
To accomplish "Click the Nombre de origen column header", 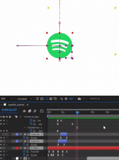I will [32, 117].
